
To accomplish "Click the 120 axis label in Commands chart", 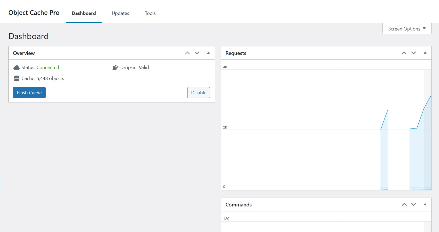I will click(226, 219).
